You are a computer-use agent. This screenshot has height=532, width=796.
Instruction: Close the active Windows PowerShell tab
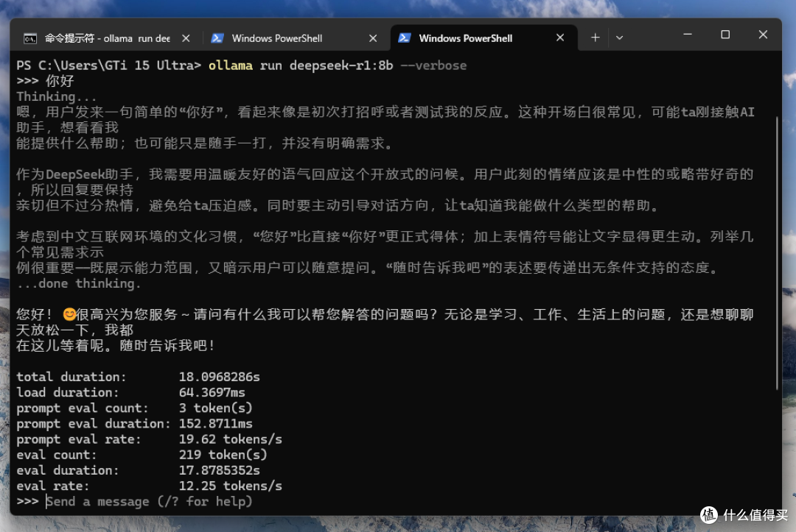560,38
